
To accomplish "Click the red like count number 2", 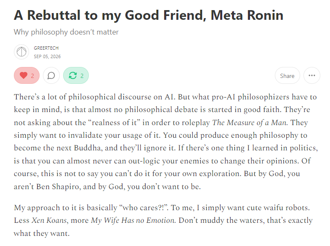I will 32,76.
